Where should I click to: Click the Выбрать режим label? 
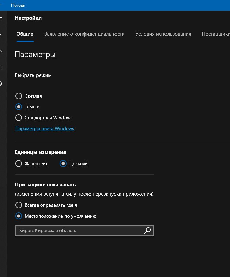(x=33, y=75)
